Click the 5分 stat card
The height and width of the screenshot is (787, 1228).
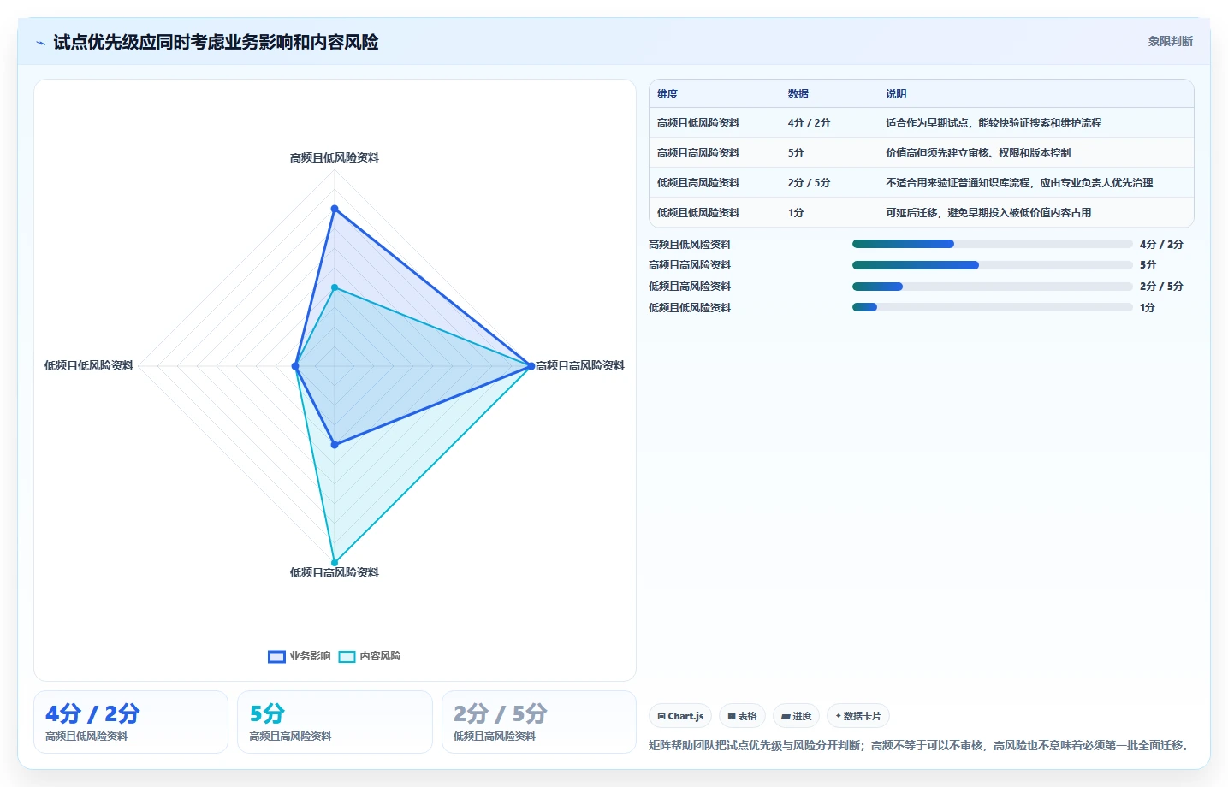tap(335, 722)
